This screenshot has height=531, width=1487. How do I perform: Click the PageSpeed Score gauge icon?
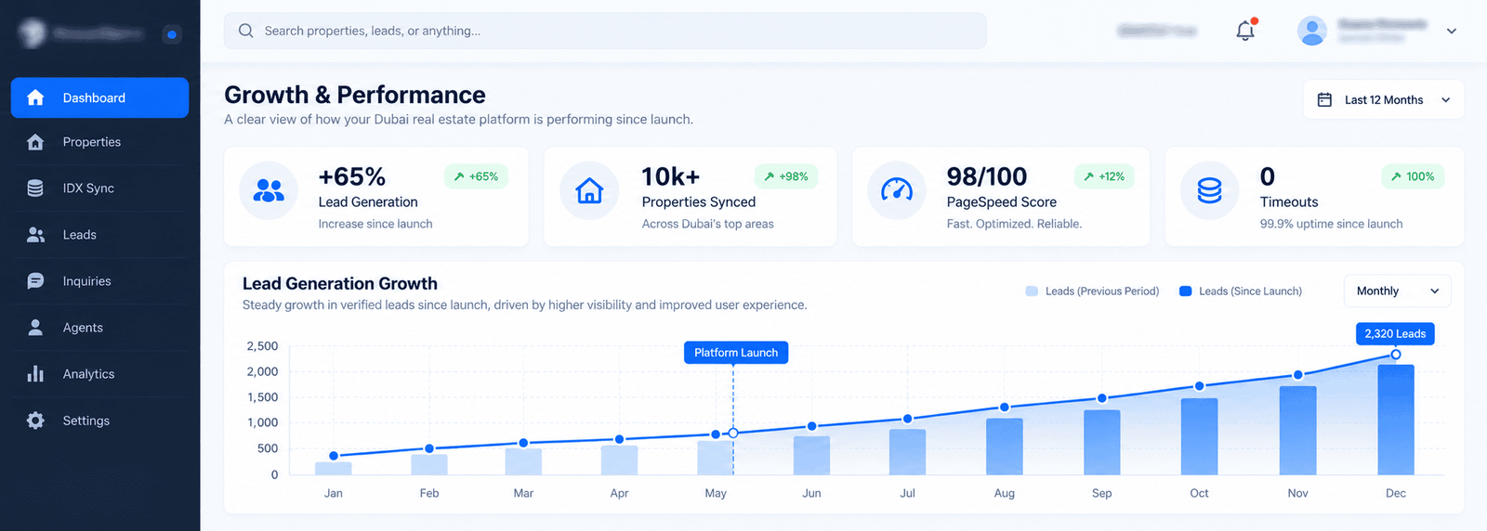(897, 190)
